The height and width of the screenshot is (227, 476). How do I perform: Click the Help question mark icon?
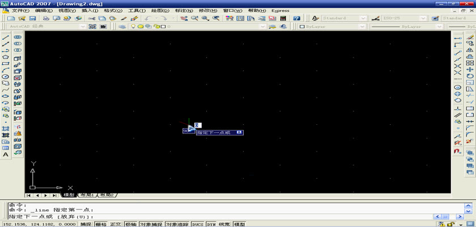point(296,18)
